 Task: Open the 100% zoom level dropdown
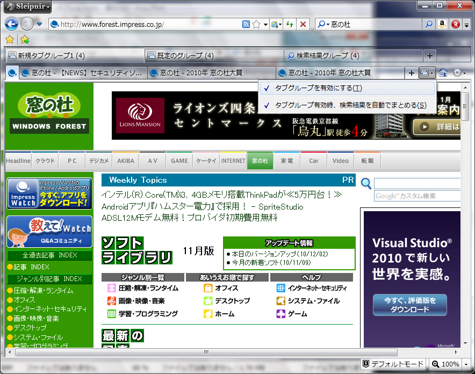pos(466,364)
